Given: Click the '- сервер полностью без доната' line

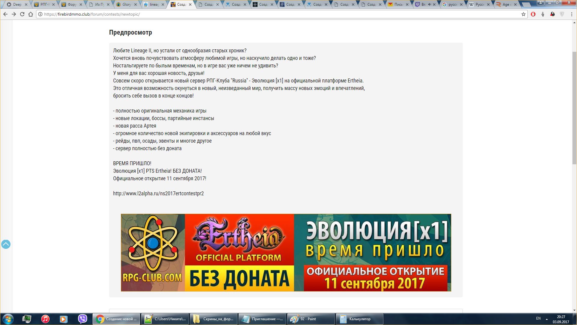Looking at the screenshot, I should [x=147, y=148].
